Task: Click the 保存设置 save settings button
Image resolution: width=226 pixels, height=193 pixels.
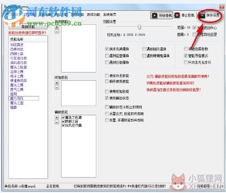Action: point(210,15)
